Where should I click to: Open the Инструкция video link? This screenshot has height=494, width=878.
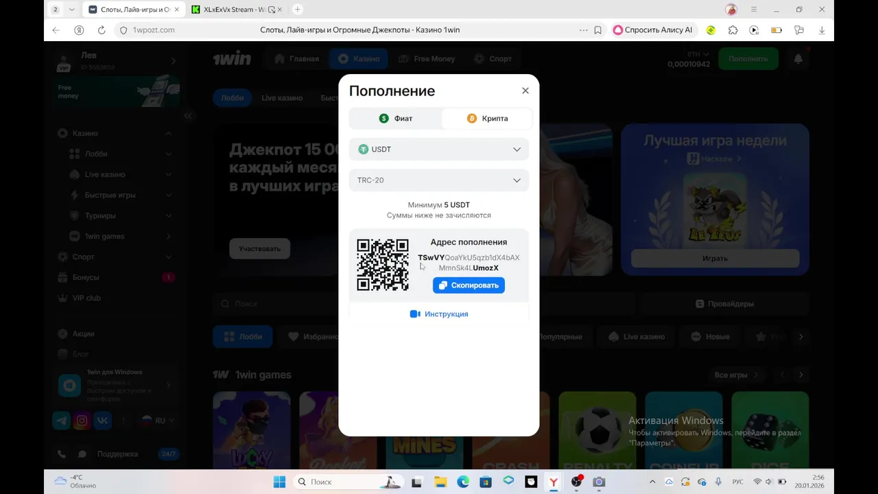pyautogui.click(x=439, y=314)
